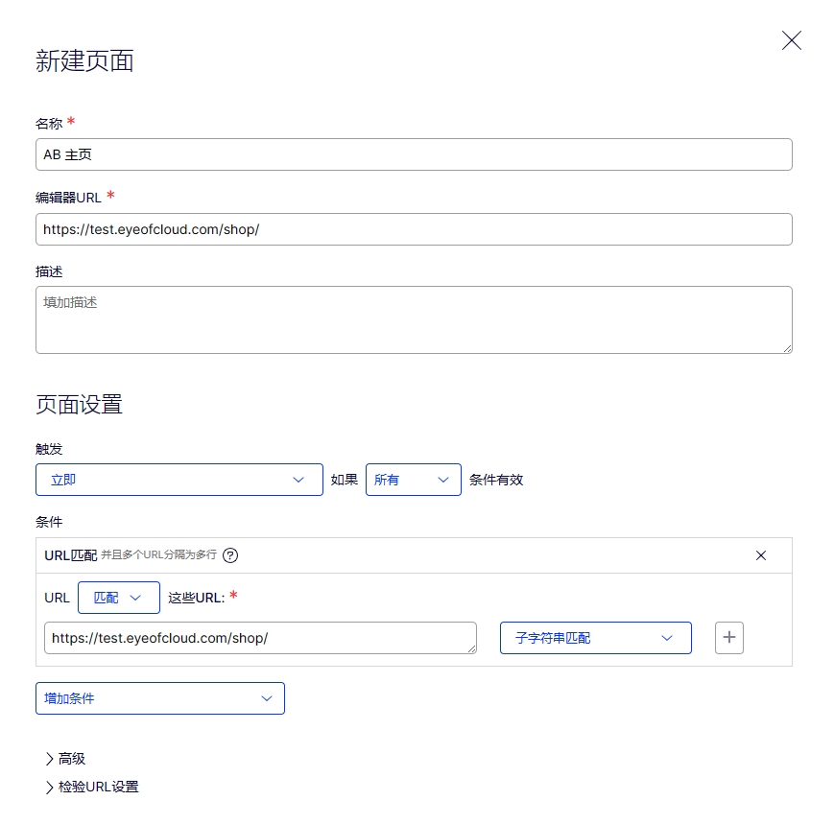Click the 描述 textarea with 填加描述 placeholder

(414, 320)
